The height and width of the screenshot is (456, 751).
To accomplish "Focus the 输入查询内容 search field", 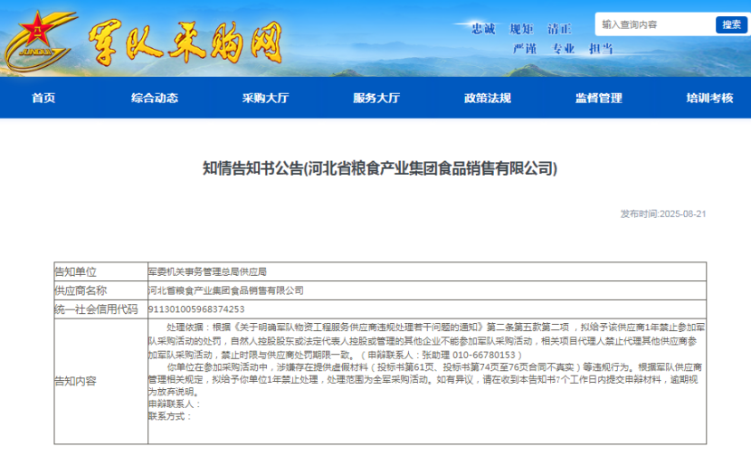I will point(655,24).
